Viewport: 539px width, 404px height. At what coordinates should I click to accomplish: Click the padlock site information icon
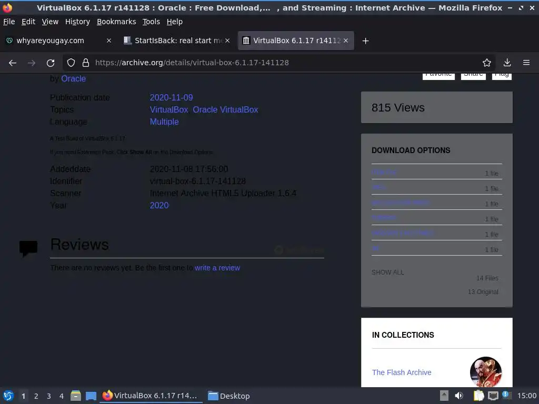pyautogui.click(x=86, y=63)
